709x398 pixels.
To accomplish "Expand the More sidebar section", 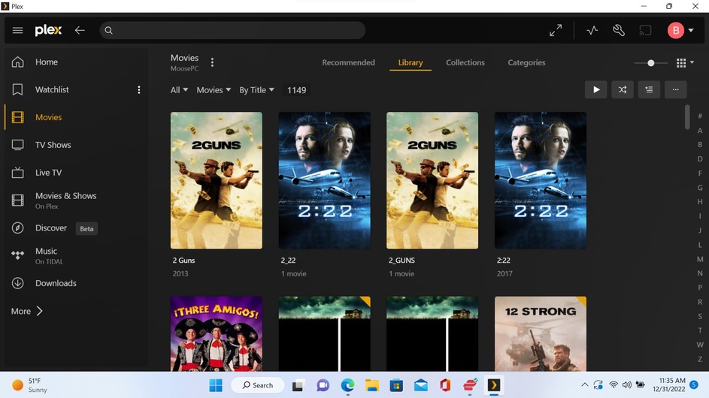I will (x=26, y=311).
